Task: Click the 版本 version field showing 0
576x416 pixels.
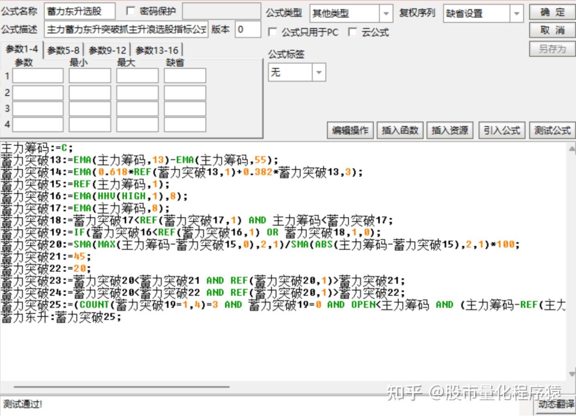Action: (x=248, y=29)
